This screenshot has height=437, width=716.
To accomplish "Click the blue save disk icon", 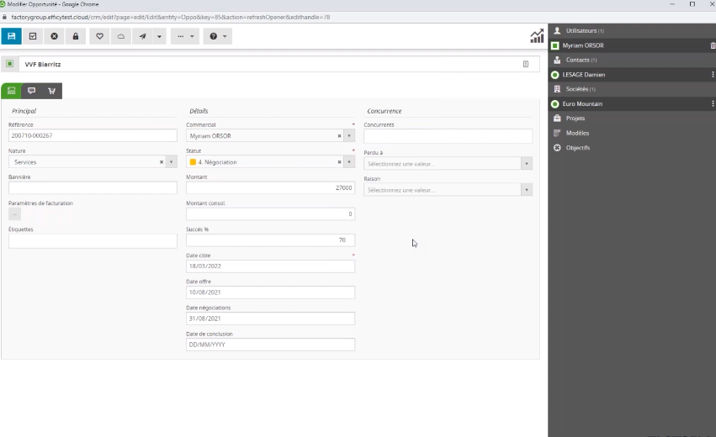I will 11,36.
